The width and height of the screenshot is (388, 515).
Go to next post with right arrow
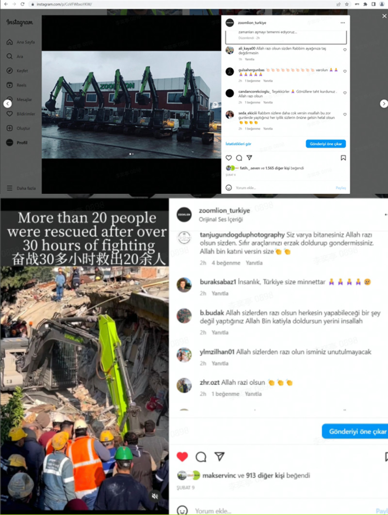pos(384,104)
